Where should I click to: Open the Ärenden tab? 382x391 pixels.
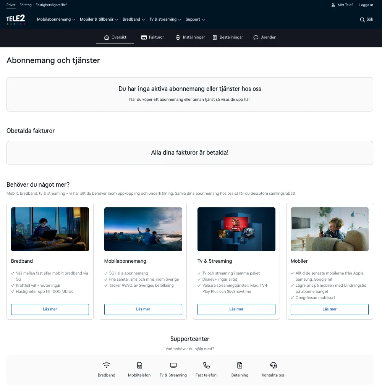[265, 37]
